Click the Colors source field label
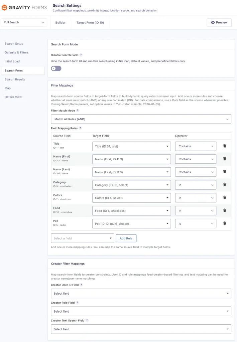237x342 pixels. [x=57, y=195]
